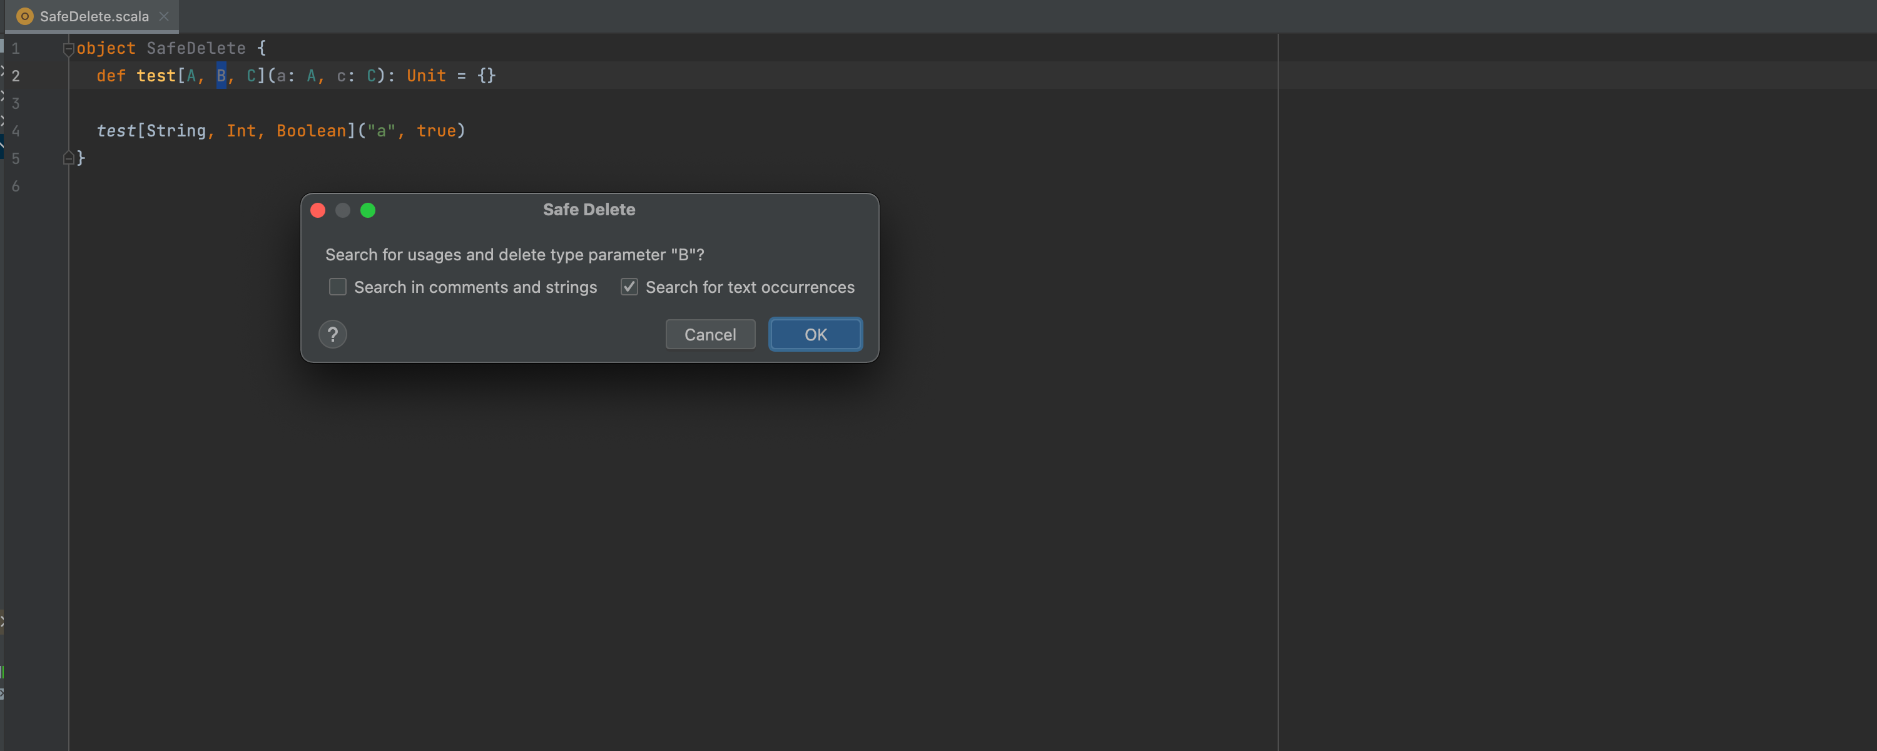Click on type parameter B in method signature
Viewport: 1877px width, 751px height.
220,76
